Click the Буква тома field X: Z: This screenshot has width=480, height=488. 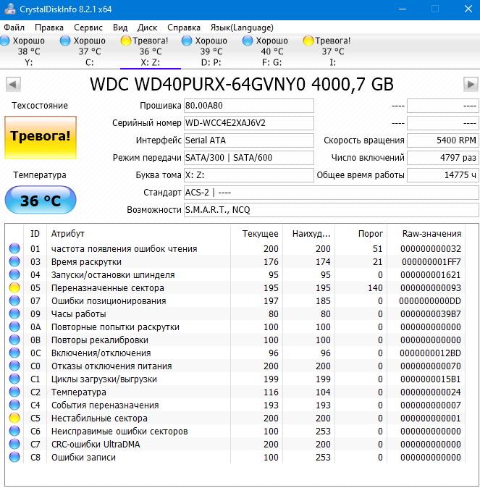tap(249, 175)
